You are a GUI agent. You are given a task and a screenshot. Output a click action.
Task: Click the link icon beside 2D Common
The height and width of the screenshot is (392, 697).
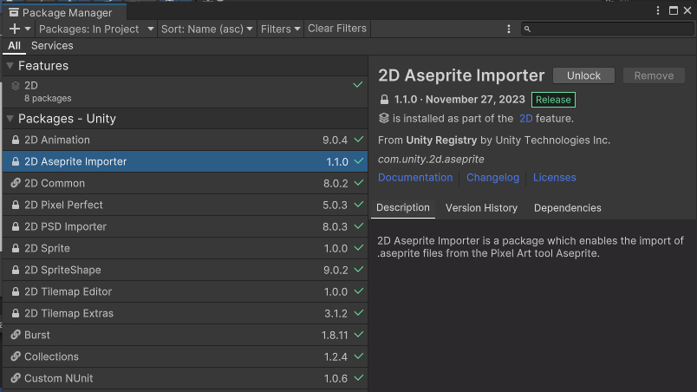(x=16, y=183)
